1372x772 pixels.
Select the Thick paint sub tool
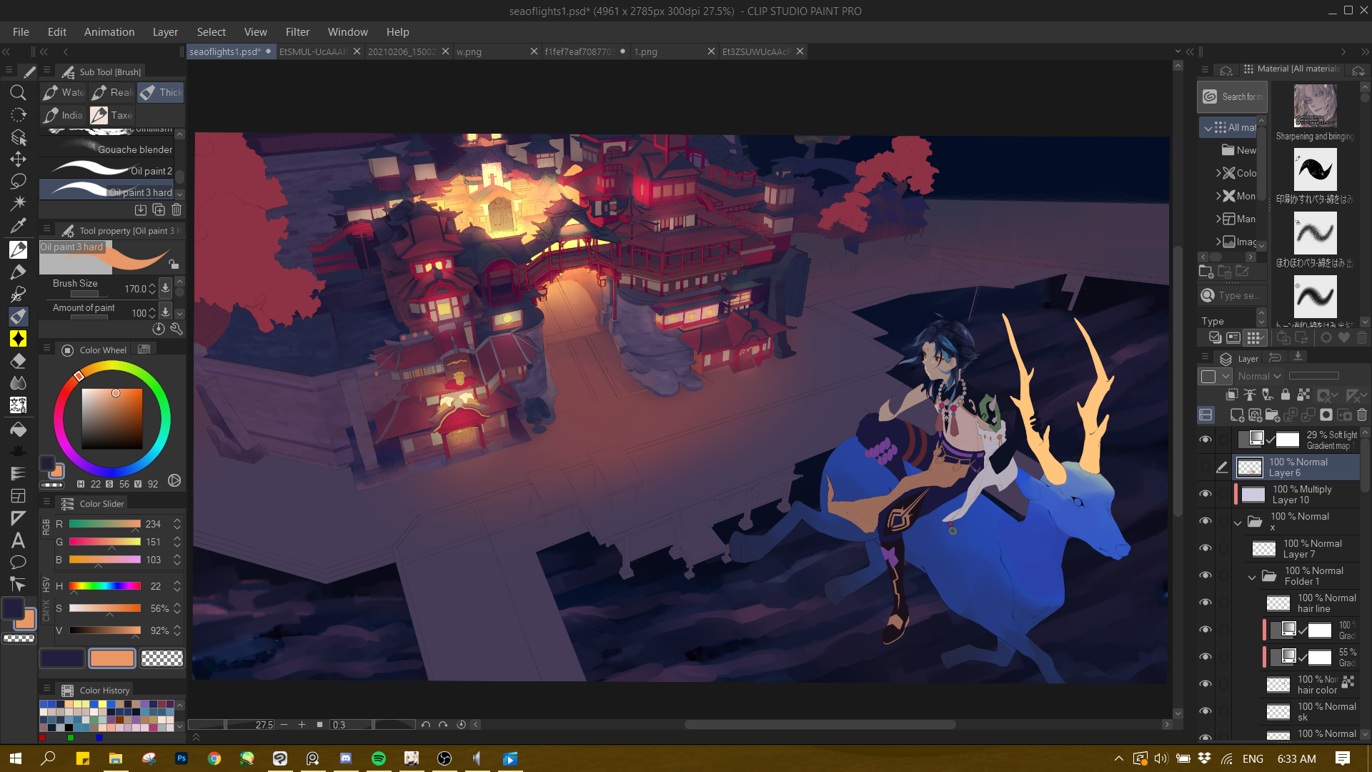(160, 92)
